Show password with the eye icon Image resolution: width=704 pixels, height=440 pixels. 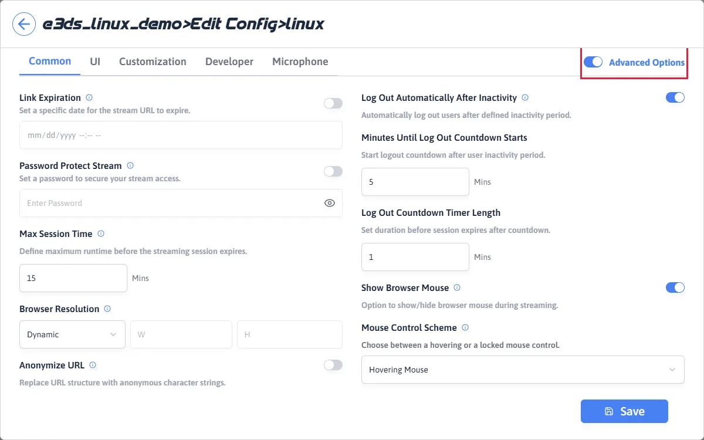(x=330, y=203)
